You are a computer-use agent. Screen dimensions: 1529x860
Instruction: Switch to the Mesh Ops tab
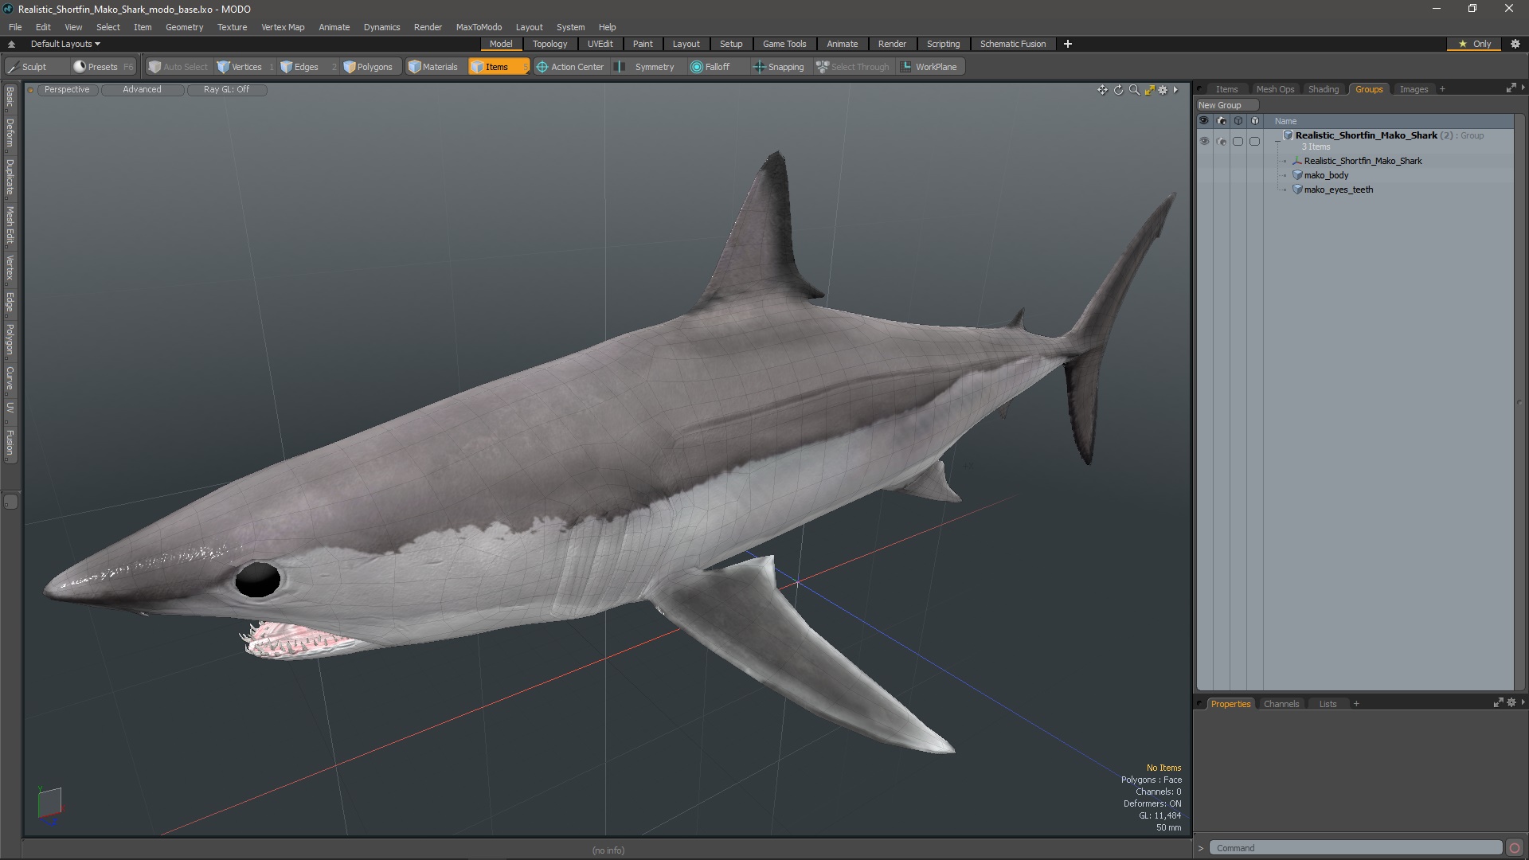(x=1275, y=89)
